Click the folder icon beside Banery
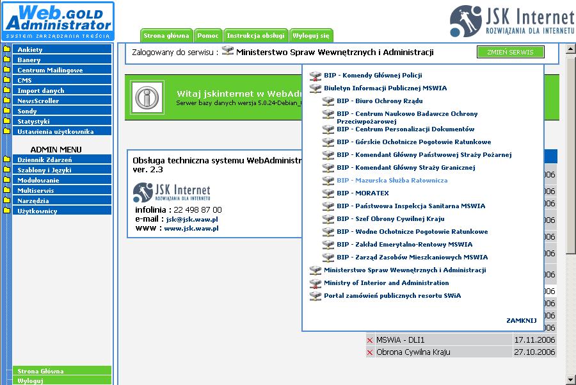The width and height of the screenshot is (576, 385). (6, 59)
